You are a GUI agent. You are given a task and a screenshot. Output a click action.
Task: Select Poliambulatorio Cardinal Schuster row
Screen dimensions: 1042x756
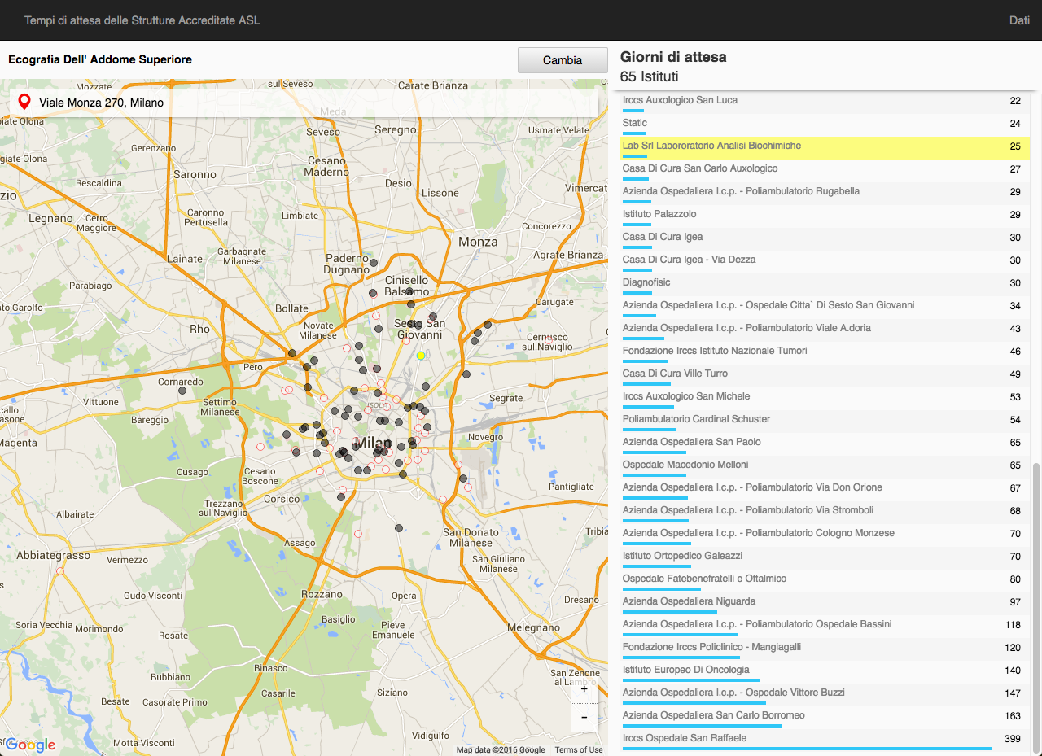[826, 421]
